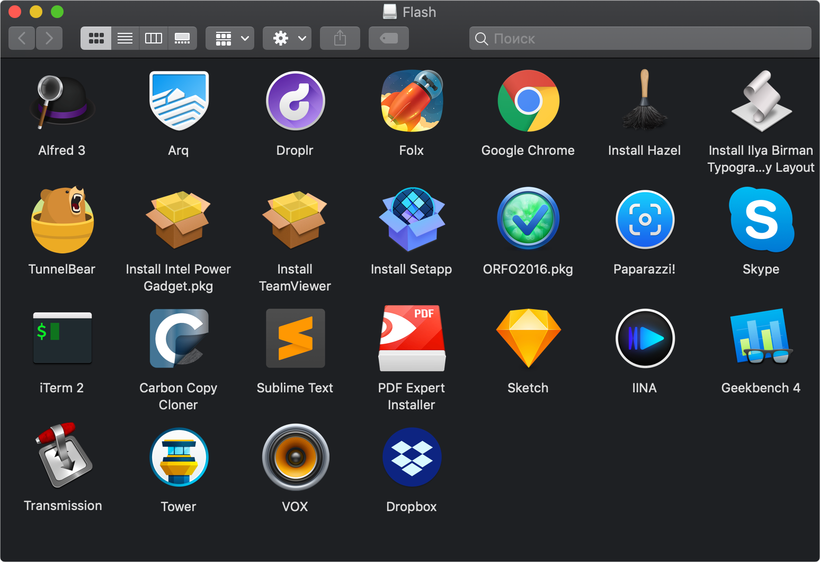Click the Flash drive icon in title bar
The image size is (820, 562).
coord(390,12)
